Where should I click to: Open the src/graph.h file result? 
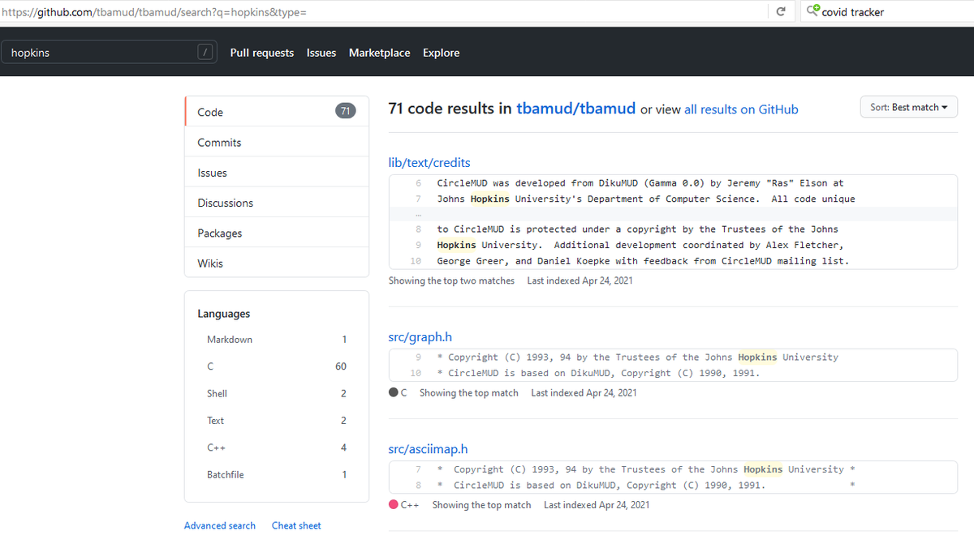pyautogui.click(x=420, y=337)
